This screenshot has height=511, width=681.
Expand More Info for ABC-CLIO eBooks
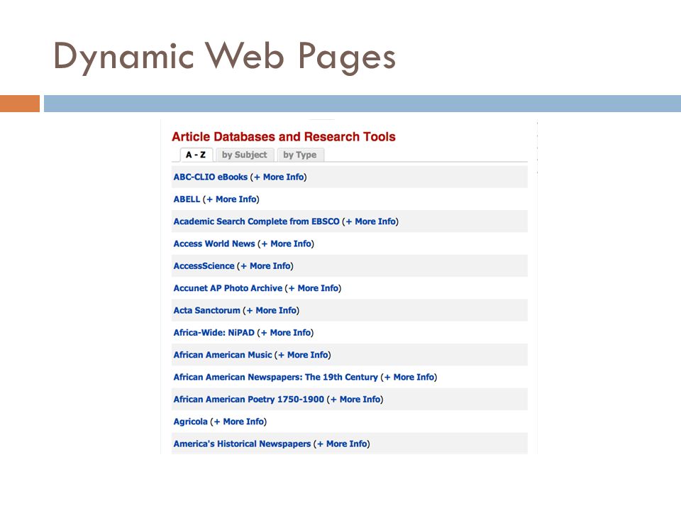pyautogui.click(x=279, y=177)
